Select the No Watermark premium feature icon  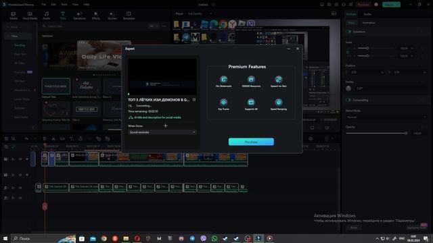point(223,80)
